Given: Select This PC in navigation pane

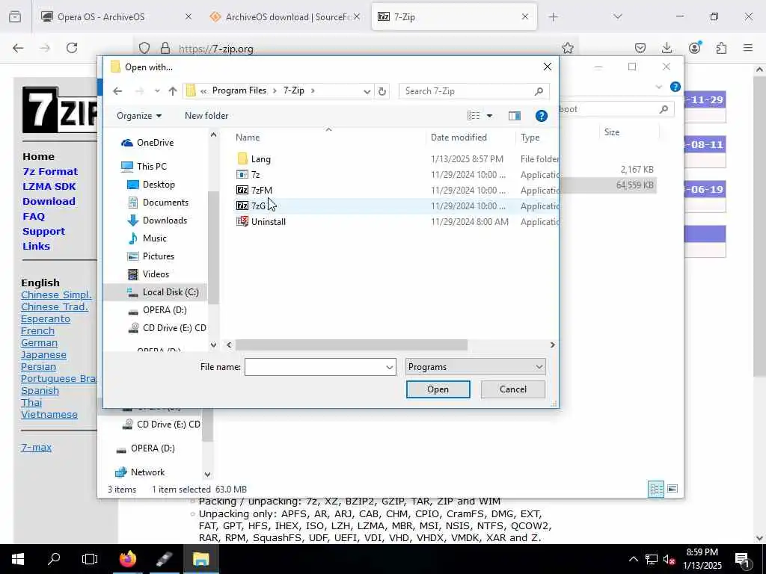Looking at the screenshot, I should tap(144, 167).
